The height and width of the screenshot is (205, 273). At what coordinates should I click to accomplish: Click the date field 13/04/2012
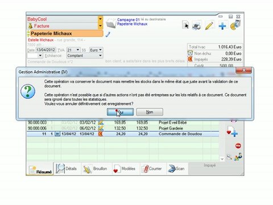[x=45, y=50]
